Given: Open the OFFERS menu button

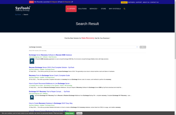Looking at the screenshot, I should (x=71, y=9).
